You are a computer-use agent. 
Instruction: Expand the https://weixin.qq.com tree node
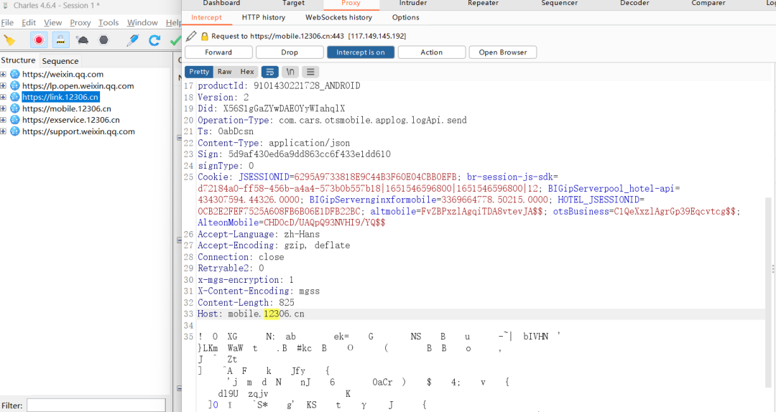[3, 74]
